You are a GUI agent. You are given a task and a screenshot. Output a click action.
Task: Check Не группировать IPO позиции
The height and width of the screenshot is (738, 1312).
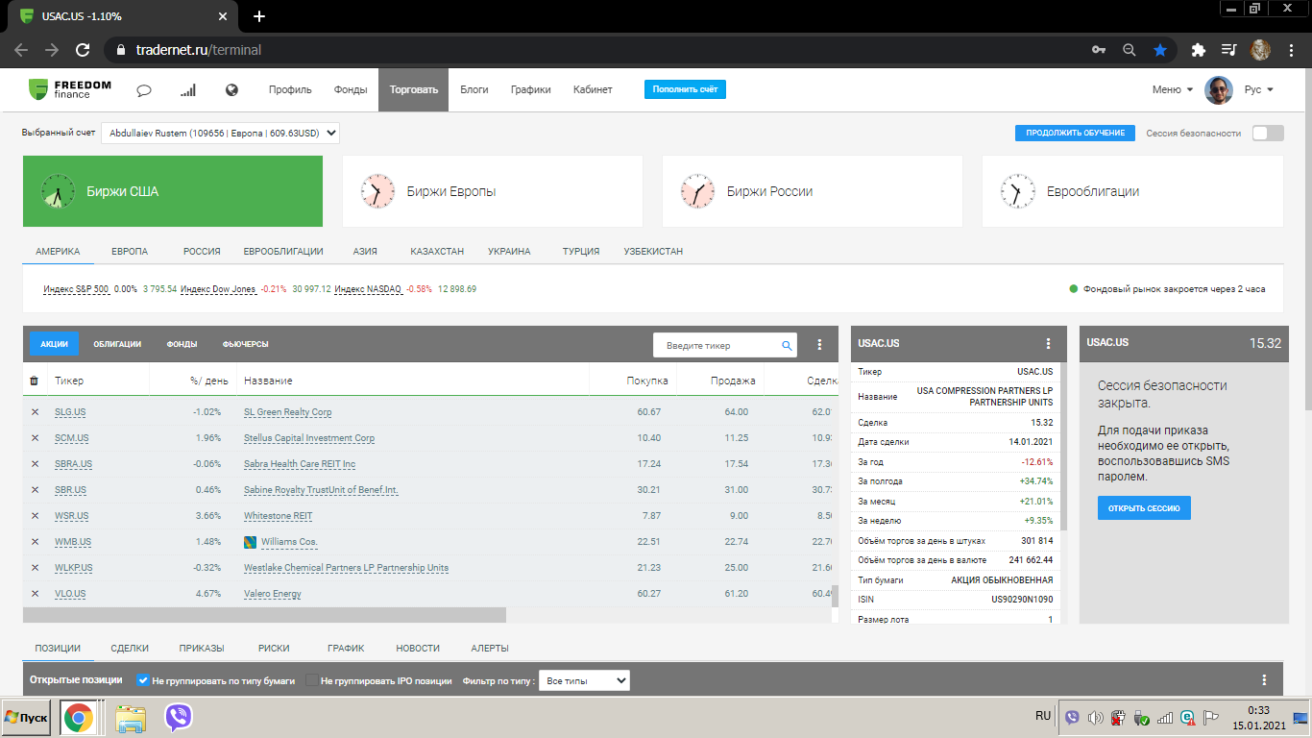point(311,680)
